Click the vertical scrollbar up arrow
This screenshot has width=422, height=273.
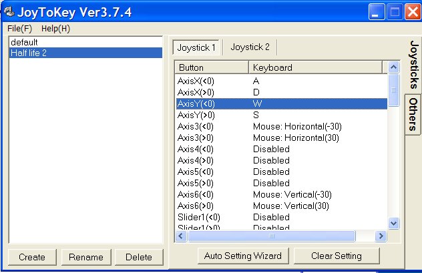(x=393, y=67)
